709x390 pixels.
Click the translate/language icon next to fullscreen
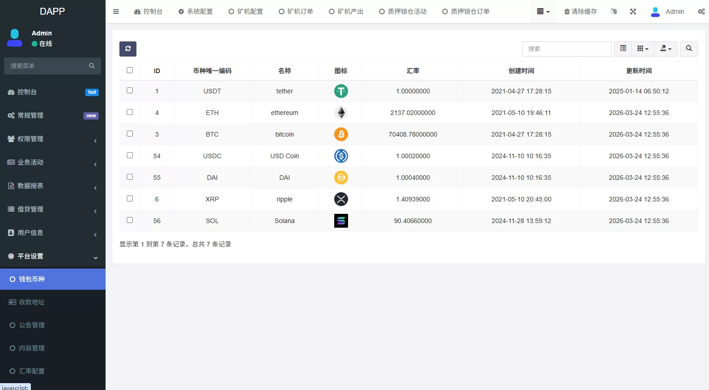click(614, 11)
